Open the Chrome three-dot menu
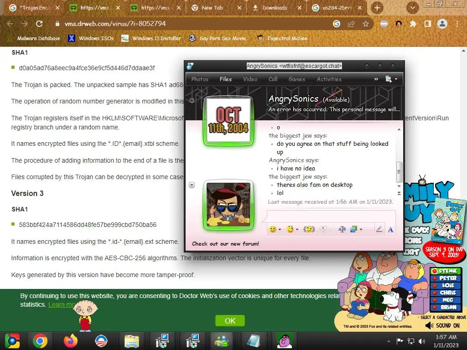Image resolution: width=467 pixels, height=350 pixels. (457, 24)
